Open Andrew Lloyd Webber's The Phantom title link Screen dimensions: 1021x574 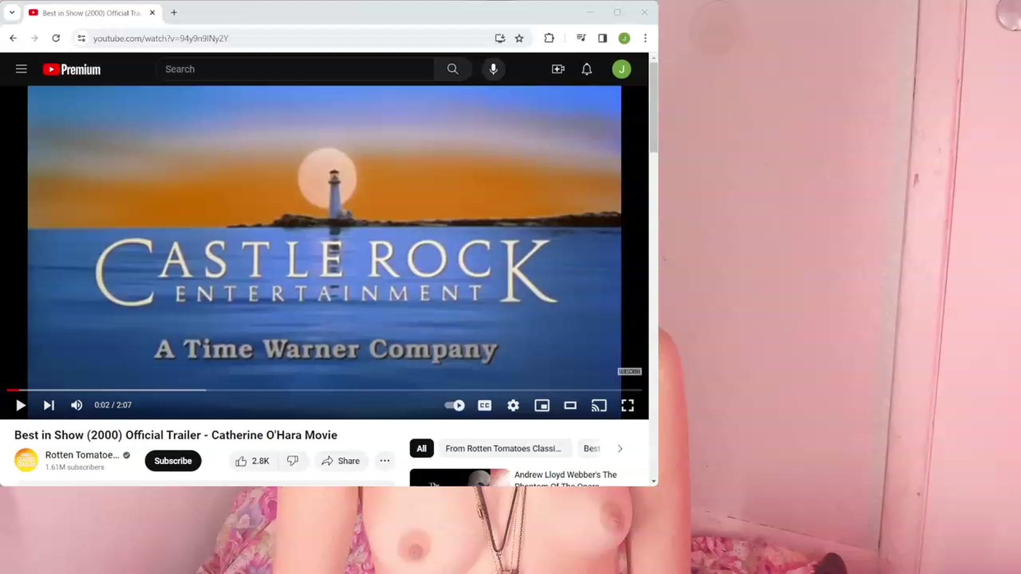[565, 479]
